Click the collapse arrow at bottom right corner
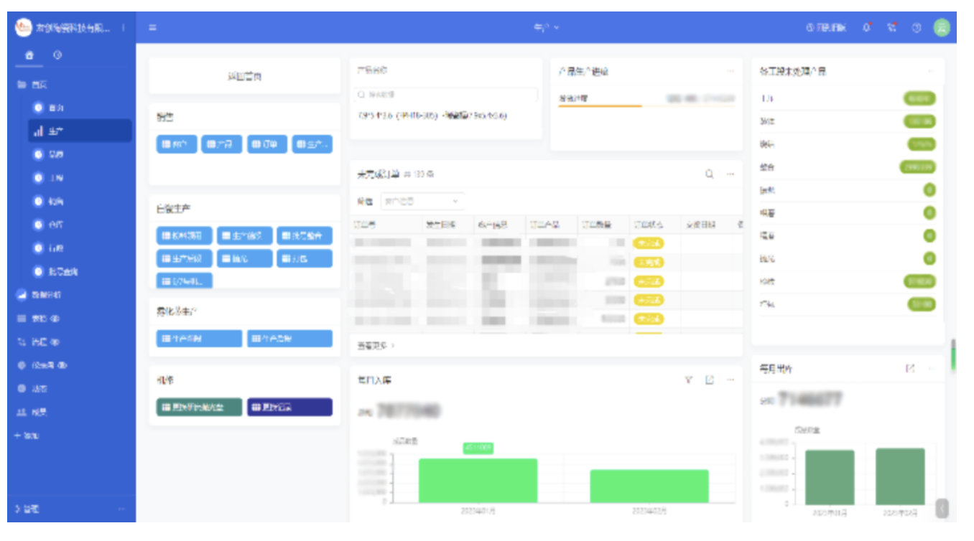This screenshot has width=974, height=541. tap(943, 508)
